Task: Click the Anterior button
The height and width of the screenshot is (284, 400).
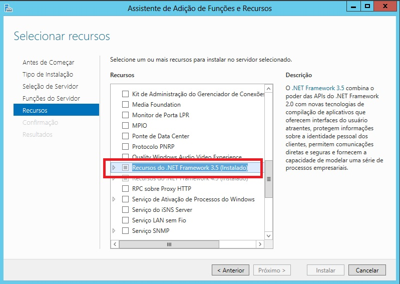Action: point(230,270)
